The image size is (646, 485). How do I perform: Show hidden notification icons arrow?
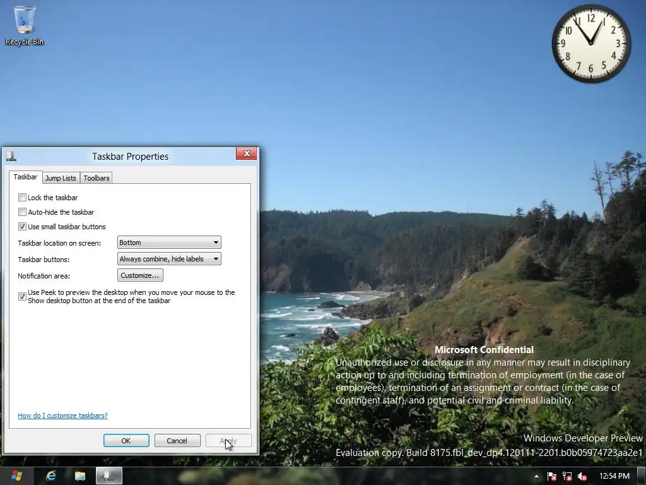click(x=536, y=476)
